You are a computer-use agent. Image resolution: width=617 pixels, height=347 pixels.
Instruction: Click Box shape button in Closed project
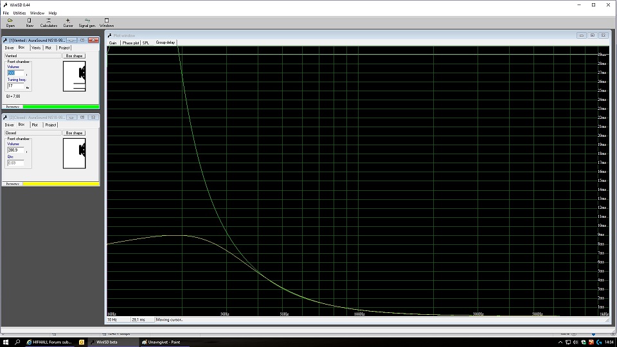tap(75, 133)
